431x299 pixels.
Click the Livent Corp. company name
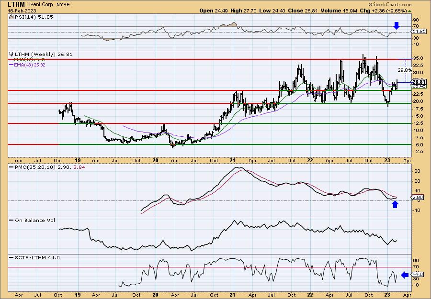[x=40, y=5]
